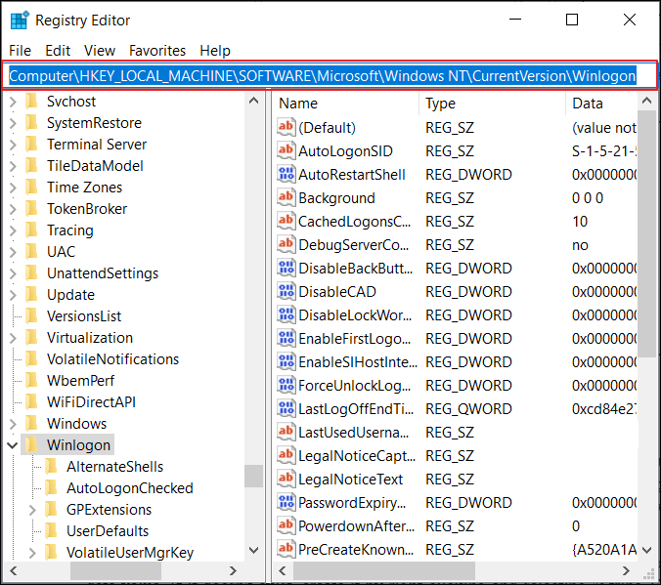This screenshot has height=585, width=661.
Task: Click the binary icon beside LastLogOffEndTi...
Action: pyautogui.click(x=286, y=408)
